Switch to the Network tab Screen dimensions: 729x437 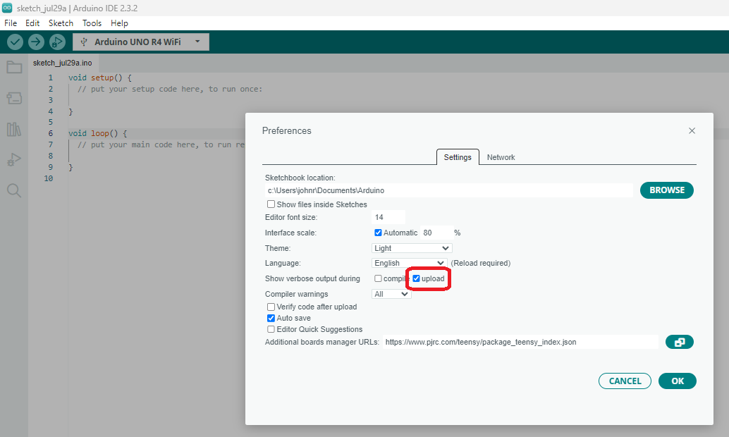click(x=501, y=157)
